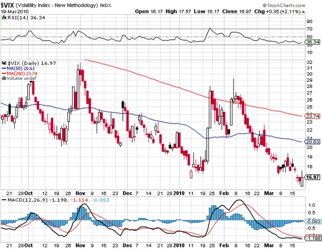The height and width of the screenshot is (250, 322).
Task: Click the 32 level on price scale
Action: tap(309, 62)
